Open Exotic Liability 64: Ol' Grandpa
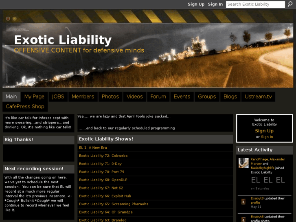Viewport: 296px width, 222px height. (106, 212)
